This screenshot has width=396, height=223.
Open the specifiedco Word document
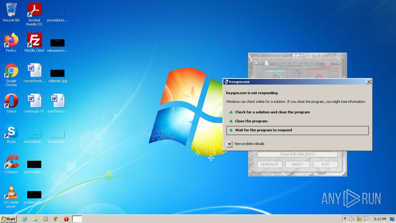(57, 103)
